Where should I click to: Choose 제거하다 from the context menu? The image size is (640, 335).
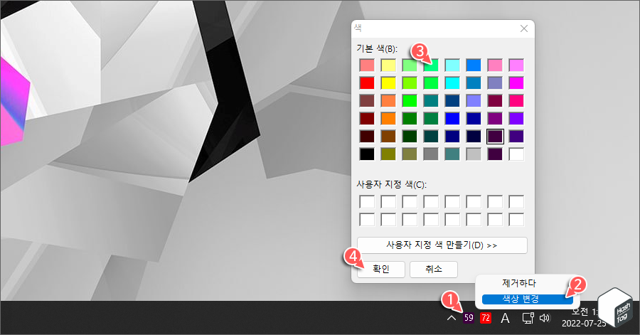tap(519, 283)
